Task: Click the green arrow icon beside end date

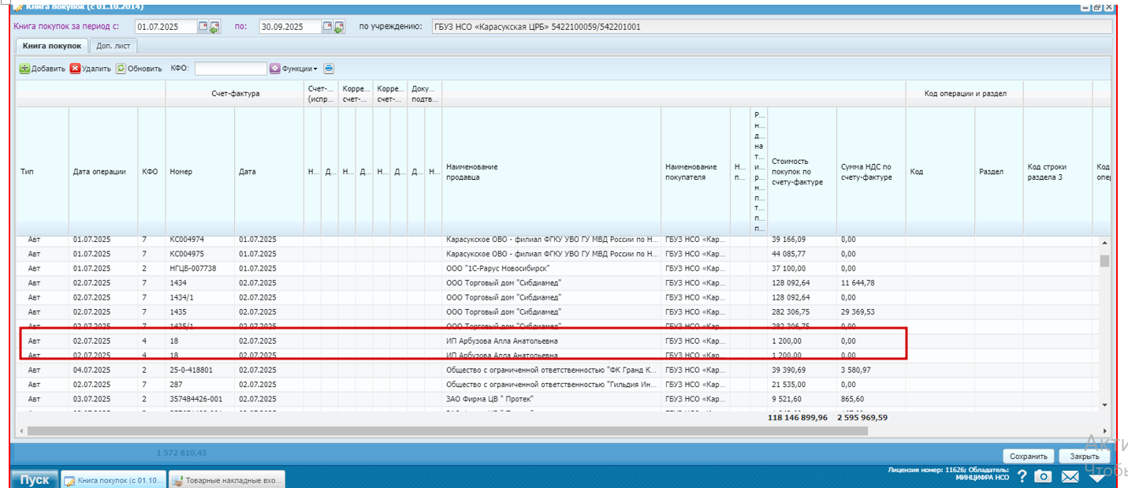Action: click(339, 27)
